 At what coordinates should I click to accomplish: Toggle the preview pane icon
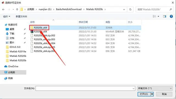[x=164, y=16]
